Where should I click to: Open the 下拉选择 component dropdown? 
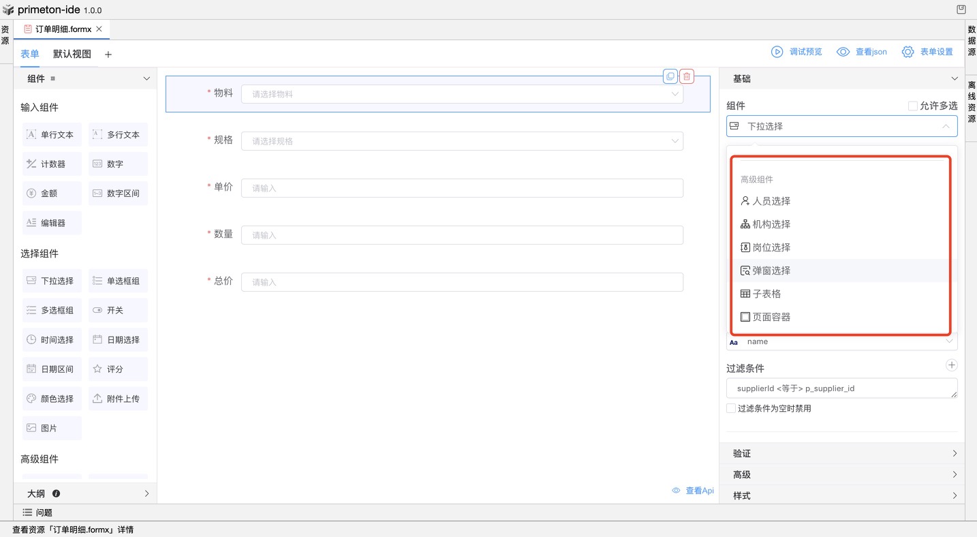tap(841, 126)
